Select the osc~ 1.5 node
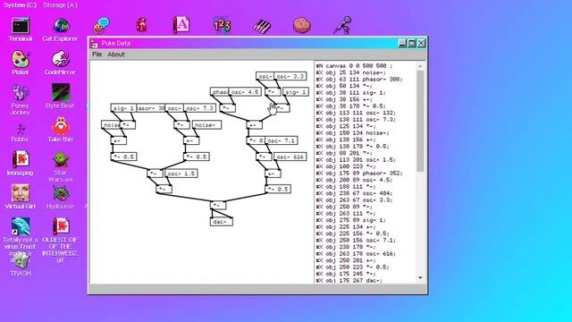Viewport: 572px width, 322px height. click(x=181, y=174)
